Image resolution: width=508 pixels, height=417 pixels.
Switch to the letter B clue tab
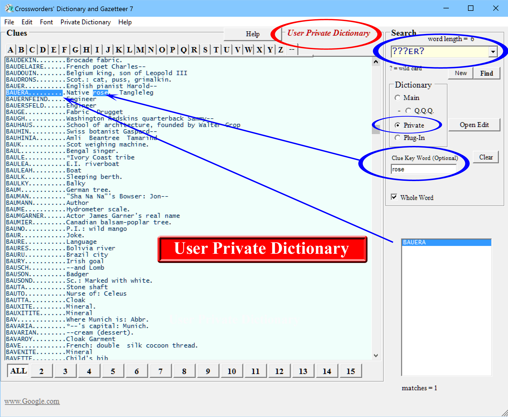[21, 49]
